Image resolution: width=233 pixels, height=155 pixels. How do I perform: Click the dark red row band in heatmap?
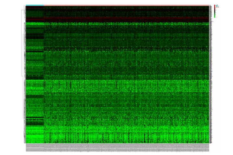(x=127, y=19)
